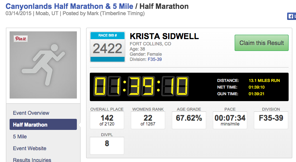Open Results Inquiries in sidebar
The width and height of the screenshot is (296, 162).
(32, 160)
